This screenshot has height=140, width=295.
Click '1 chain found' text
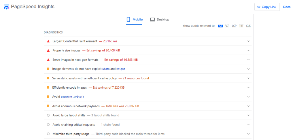coord(110,124)
